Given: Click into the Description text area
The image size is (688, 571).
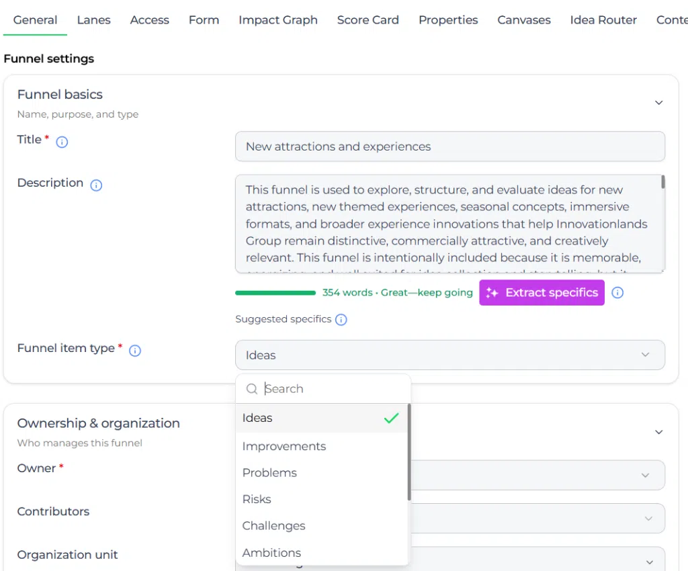Looking at the screenshot, I should coord(449,224).
